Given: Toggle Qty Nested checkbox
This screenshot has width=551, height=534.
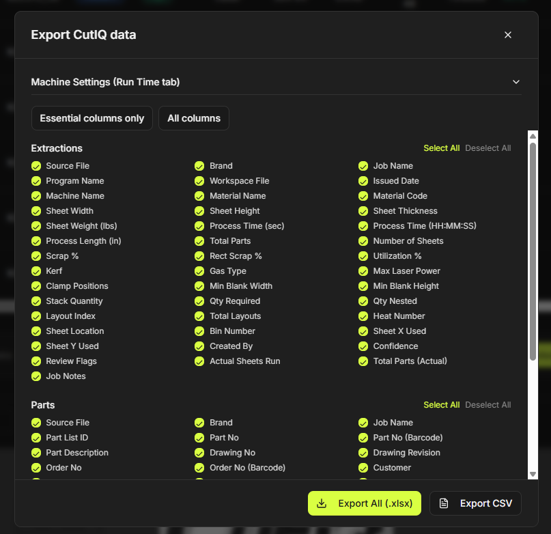Looking at the screenshot, I should click(363, 301).
